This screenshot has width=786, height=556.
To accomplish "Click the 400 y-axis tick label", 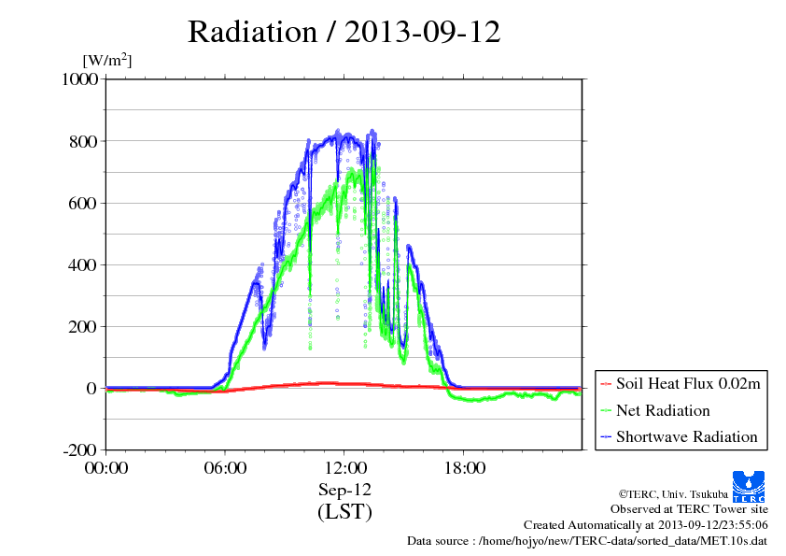I will pos(85,264).
